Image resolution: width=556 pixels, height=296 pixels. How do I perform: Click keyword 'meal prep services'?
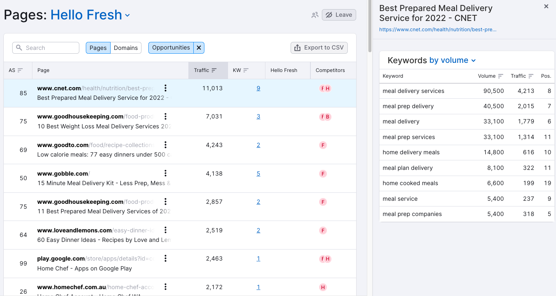[409, 137]
